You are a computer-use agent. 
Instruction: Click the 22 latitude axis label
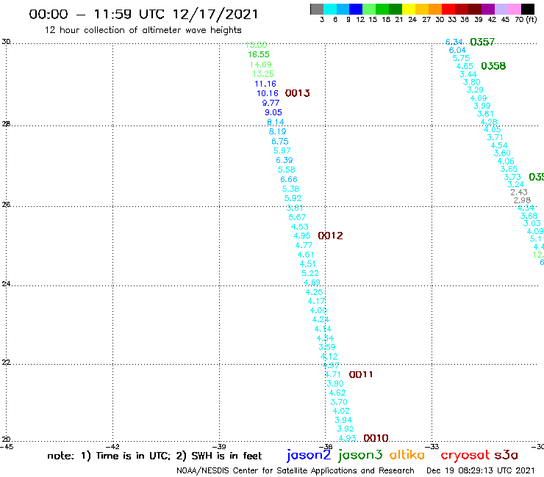[6, 363]
